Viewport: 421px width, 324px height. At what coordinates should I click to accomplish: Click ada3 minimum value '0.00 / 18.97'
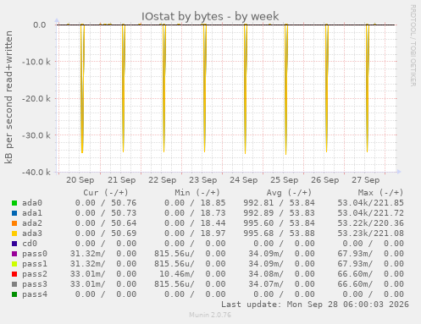pyautogui.click(x=195, y=233)
